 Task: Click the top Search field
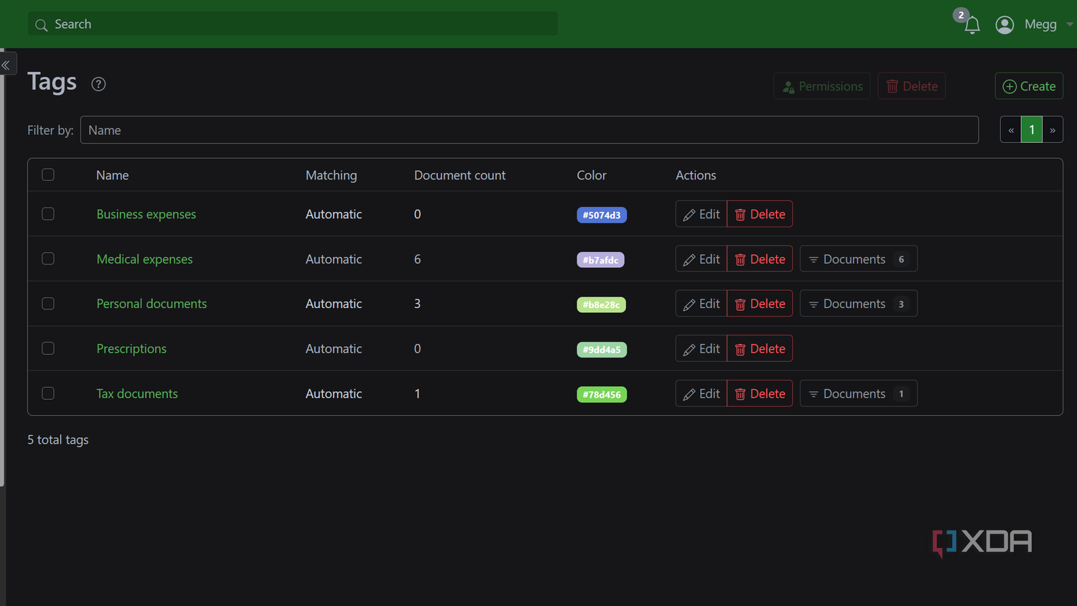click(x=293, y=24)
